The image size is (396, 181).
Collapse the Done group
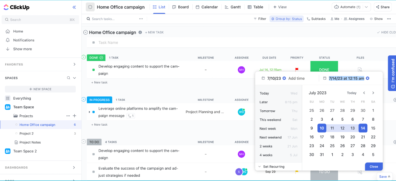click(84, 57)
